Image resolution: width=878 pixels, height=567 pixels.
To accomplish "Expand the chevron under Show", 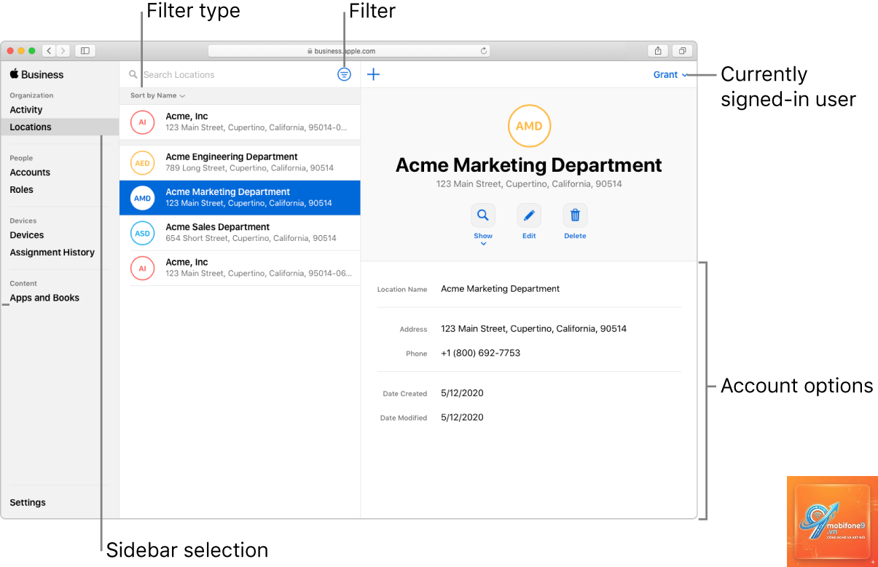I will click(x=483, y=244).
